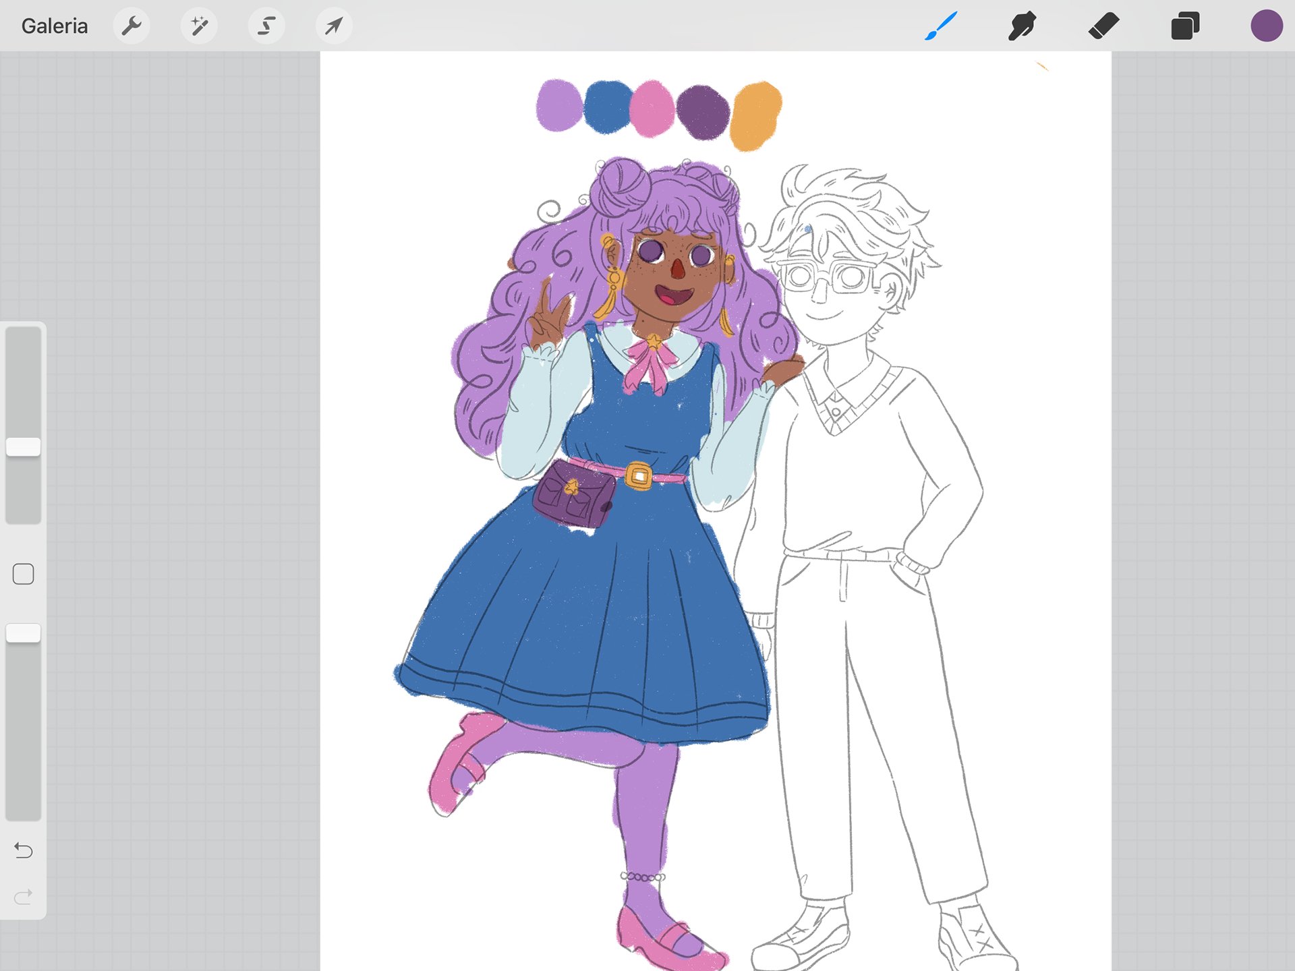This screenshot has height=971, width=1295.
Task: Tap the orange palette blob on canvas
Action: pyautogui.click(x=756, y=115)
